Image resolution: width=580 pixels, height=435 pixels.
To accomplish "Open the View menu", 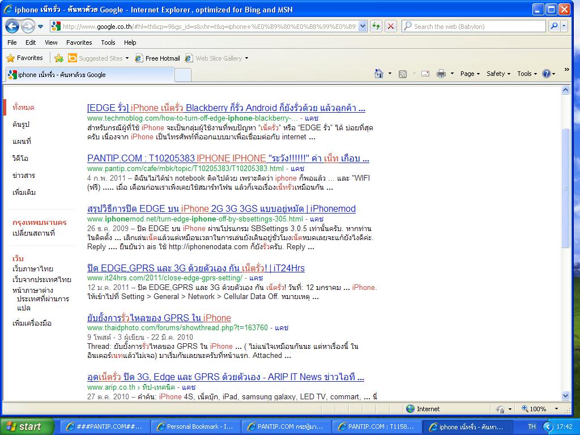I will pyautogui.click(x=51, y=42).
